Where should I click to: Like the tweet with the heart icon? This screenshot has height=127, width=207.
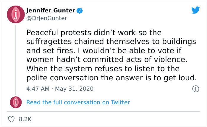pos(12,119)
